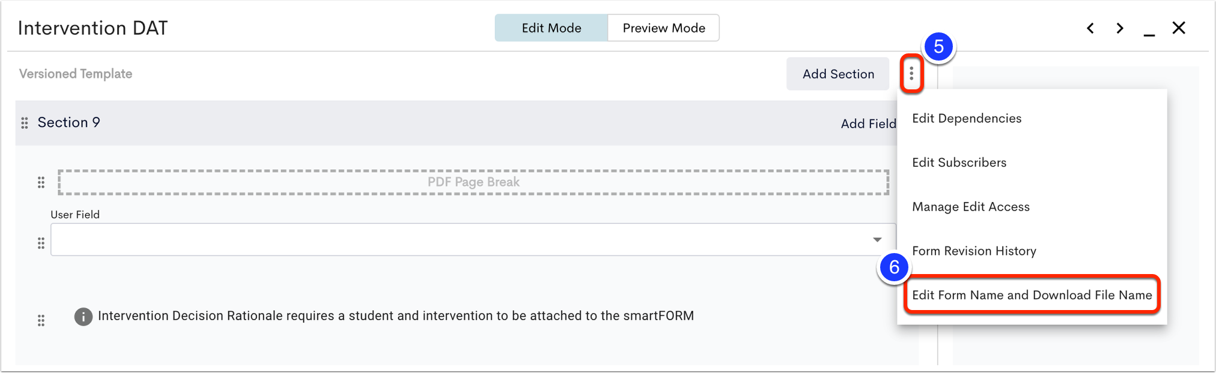Image resolution: width=1216 pixels, height=373 pixels.
Task: Go to next form with right chevron
Action: (1120, 28)
